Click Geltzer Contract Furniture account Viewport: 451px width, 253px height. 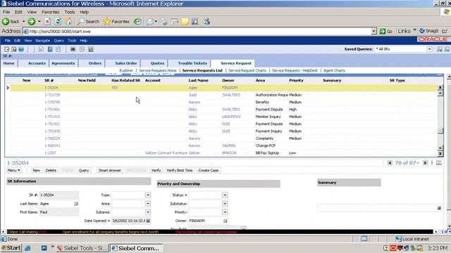166,153
